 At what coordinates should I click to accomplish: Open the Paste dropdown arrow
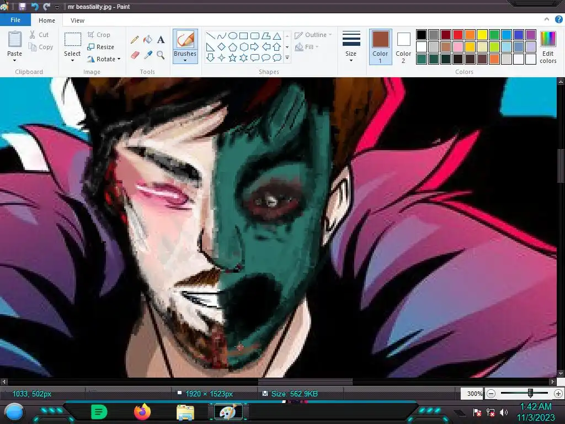(x=14, y=61)
